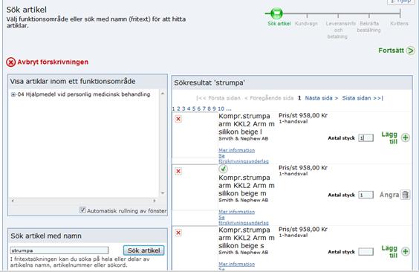Click the green checkmark icon on beige m item
The height and width of the screenshot is (272, 419).
[x=223, y=169]
